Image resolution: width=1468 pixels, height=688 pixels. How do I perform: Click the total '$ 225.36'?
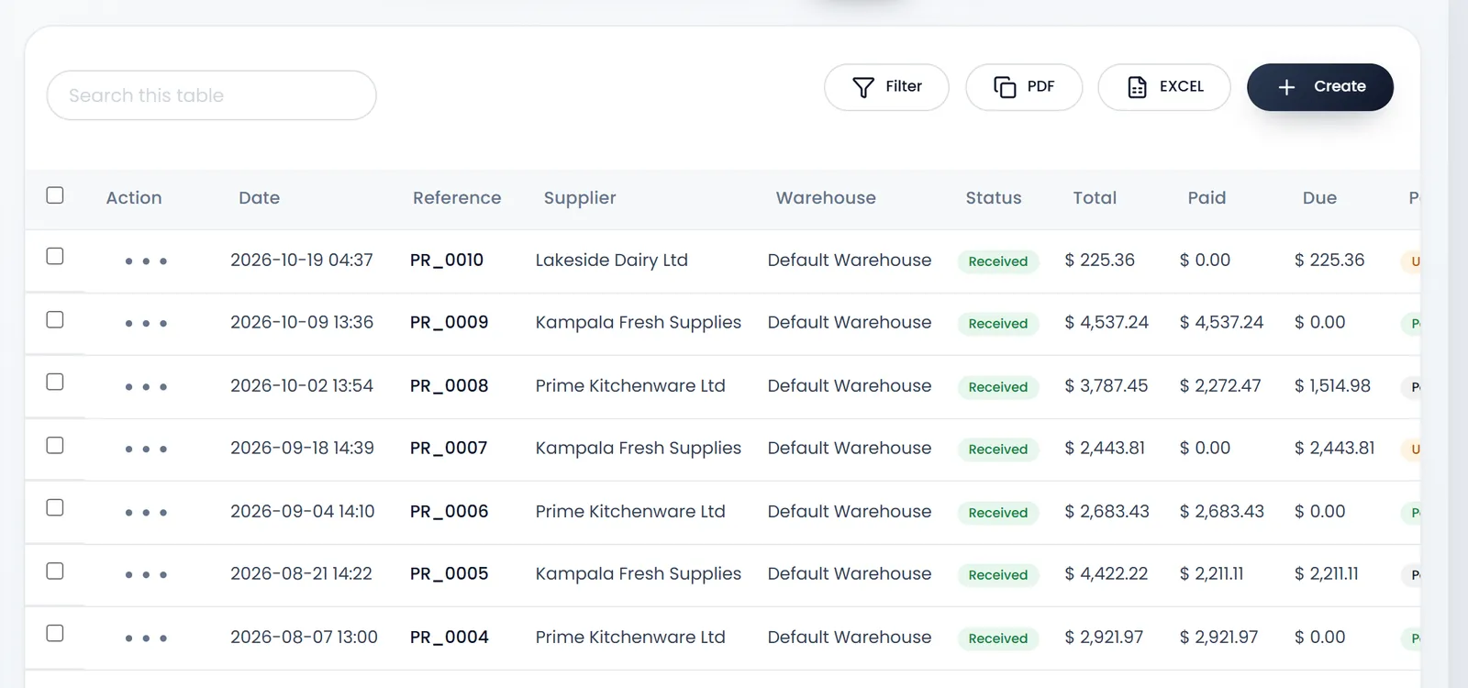click(x=1100, y=261)
